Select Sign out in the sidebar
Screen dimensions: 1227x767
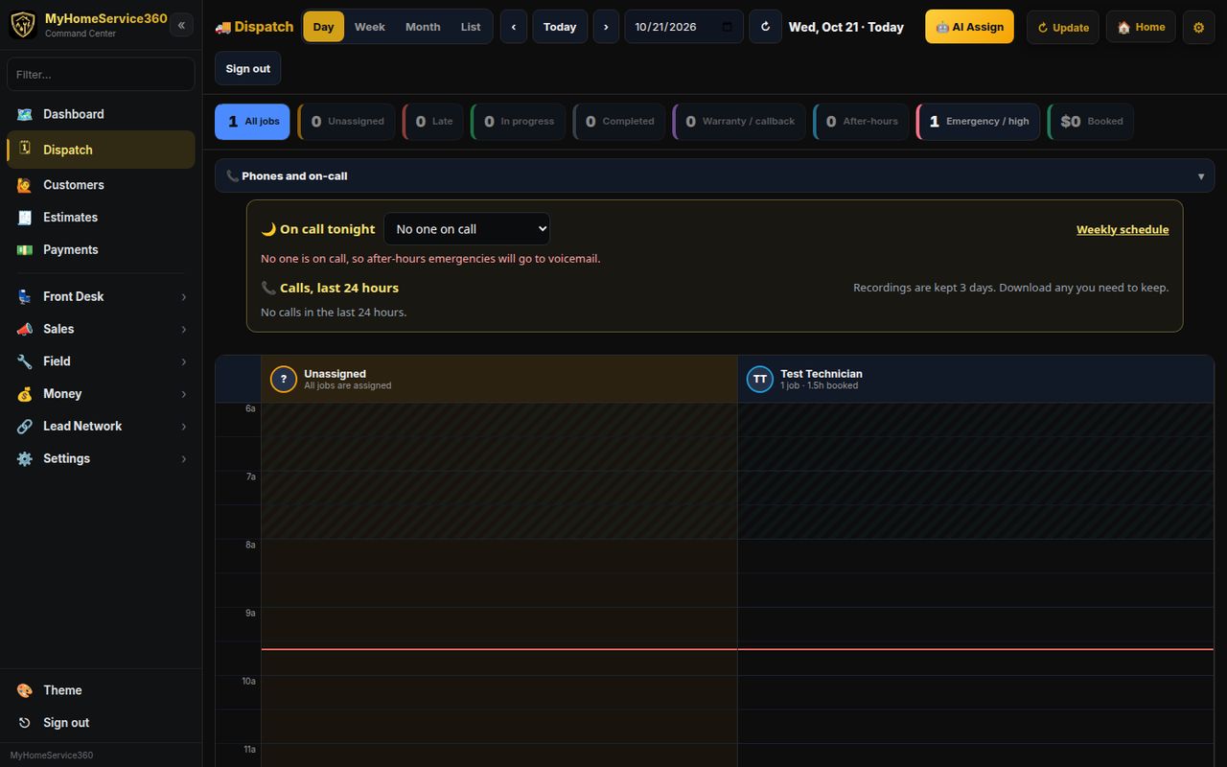101,723
